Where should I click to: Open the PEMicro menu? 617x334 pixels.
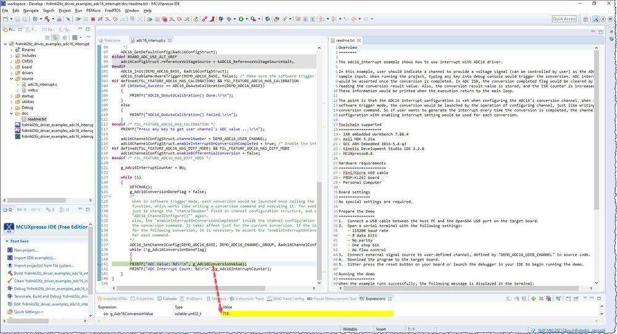pos(93,10)
